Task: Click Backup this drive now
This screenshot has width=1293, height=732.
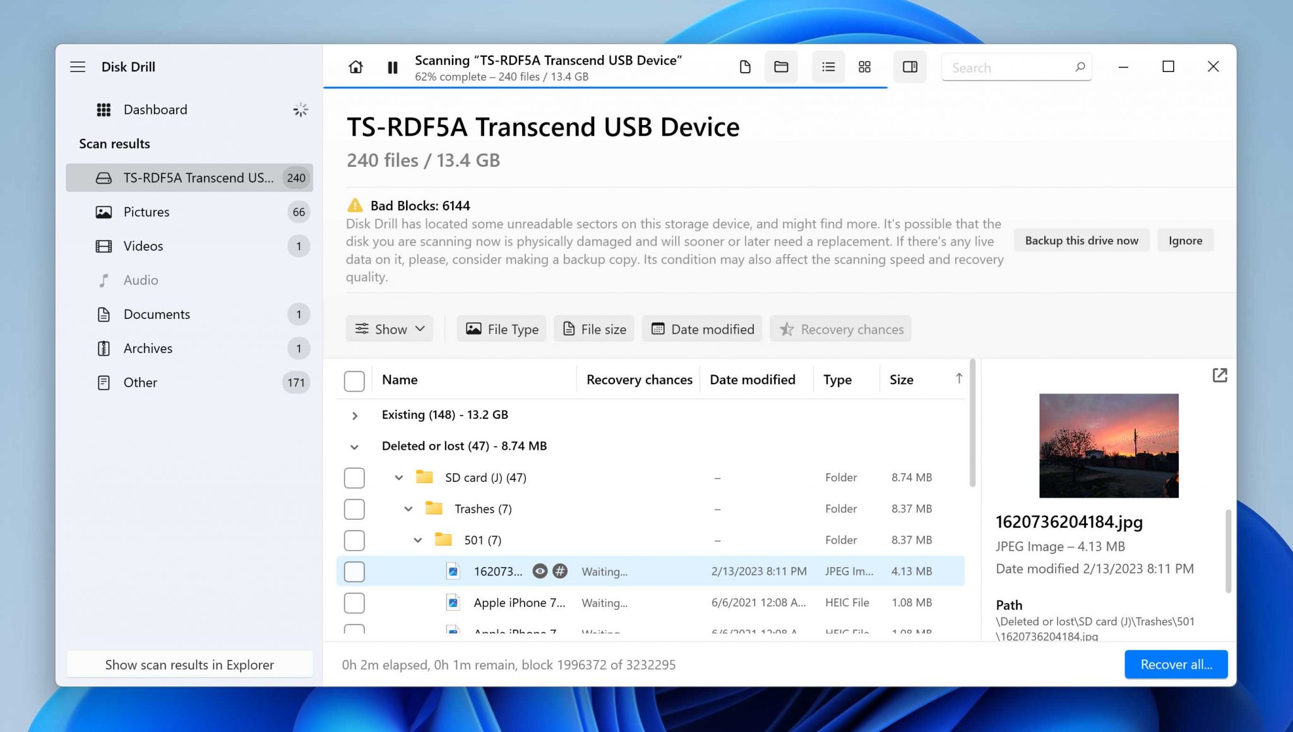Action: tap(1081, 240)
